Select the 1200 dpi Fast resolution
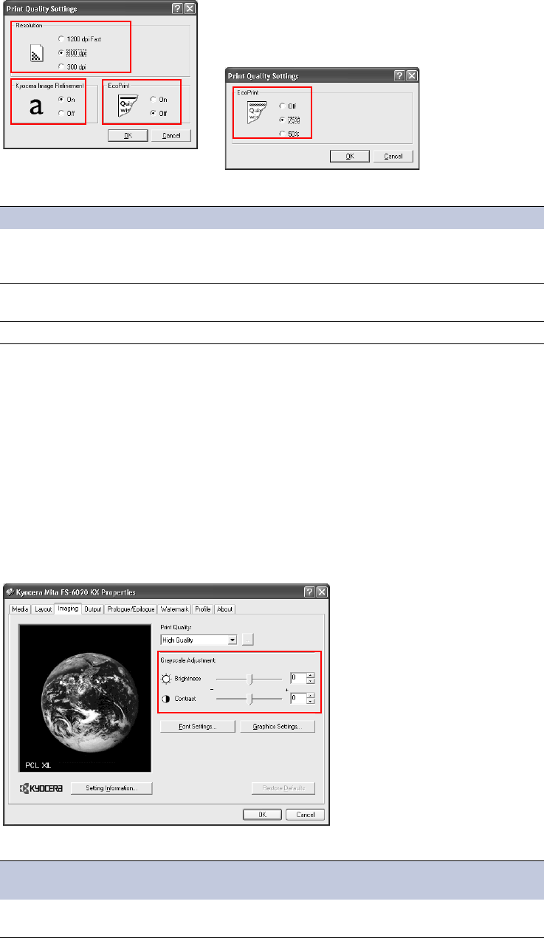 click(61, 38)
